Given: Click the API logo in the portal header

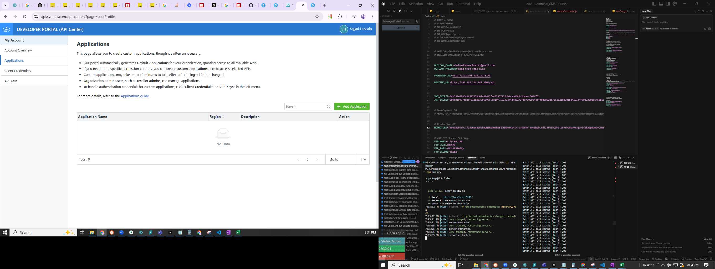Looking at the screenshot, I should tap(6, 29).
